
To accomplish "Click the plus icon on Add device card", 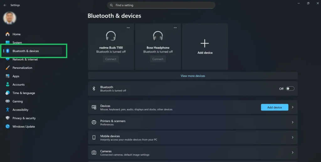I will 205,43.
